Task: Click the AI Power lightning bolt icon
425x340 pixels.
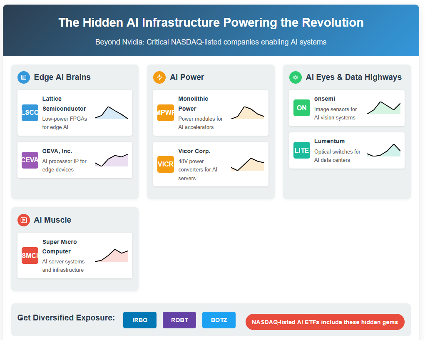Action: coord(159,77)
